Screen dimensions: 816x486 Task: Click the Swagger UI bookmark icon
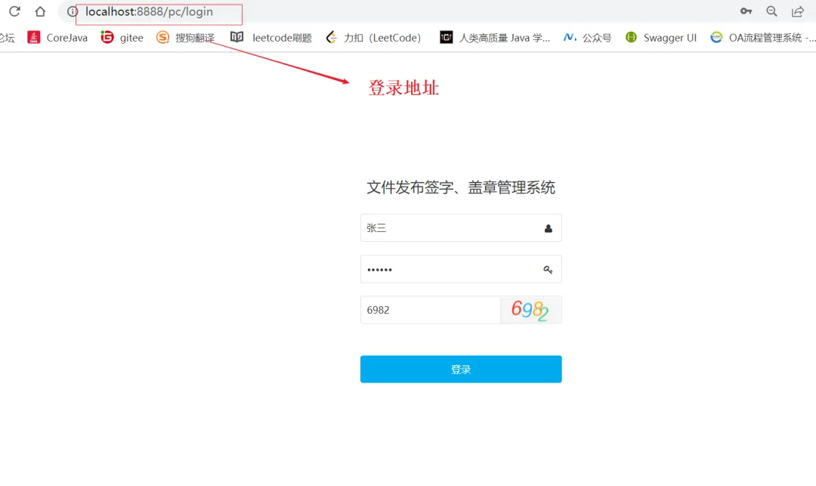630,37
